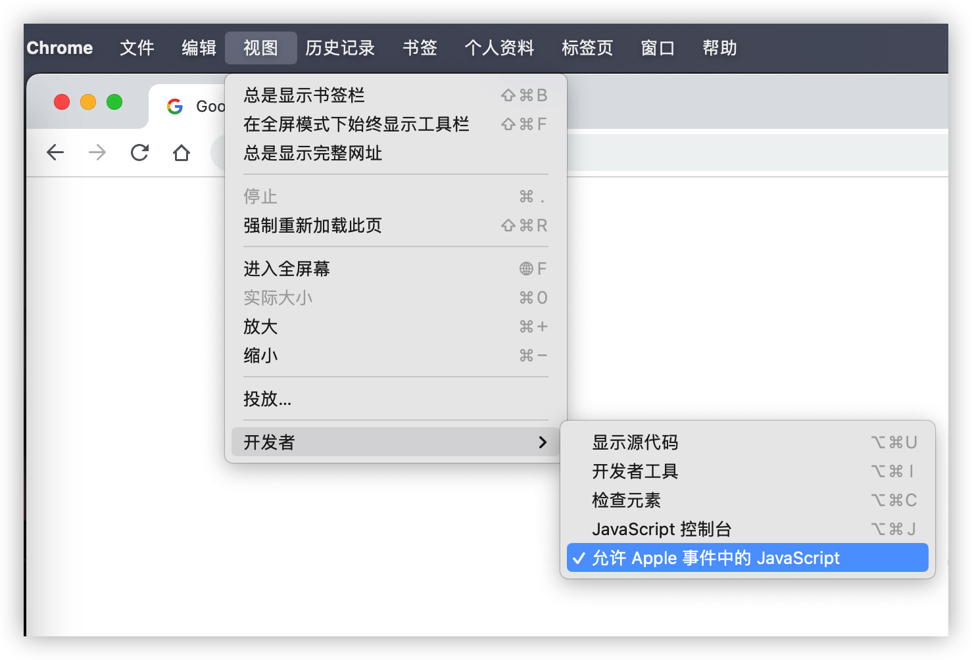
Task: Open JavaScript 控制台
Action: coord(748,529)
